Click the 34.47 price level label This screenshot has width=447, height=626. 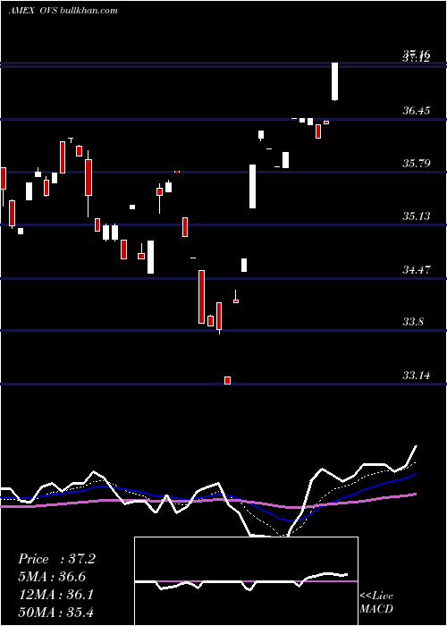point(417,270)
